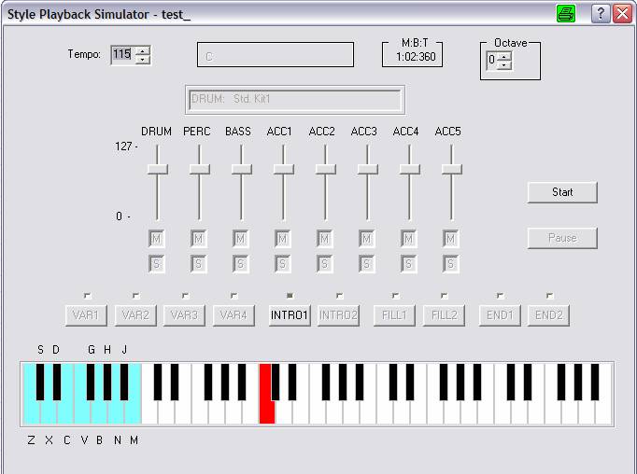Click the ACC3 volume slider handle
637x474 pixels.
point(367,169)
